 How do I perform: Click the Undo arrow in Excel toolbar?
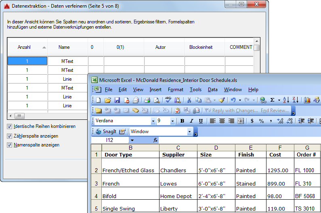pos(233,100)
